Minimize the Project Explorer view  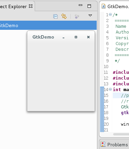(x=80, y=5)
